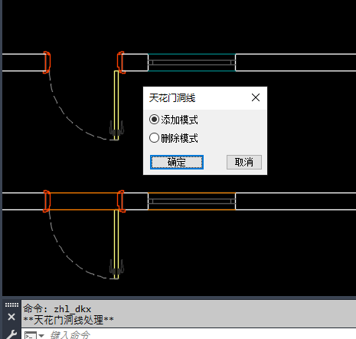Click the command line grip handle
Viewport: 356px width, 339px height.
[11, 304]
